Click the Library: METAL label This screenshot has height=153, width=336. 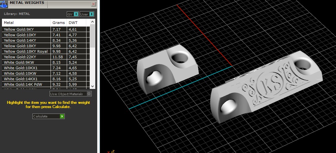17,14
